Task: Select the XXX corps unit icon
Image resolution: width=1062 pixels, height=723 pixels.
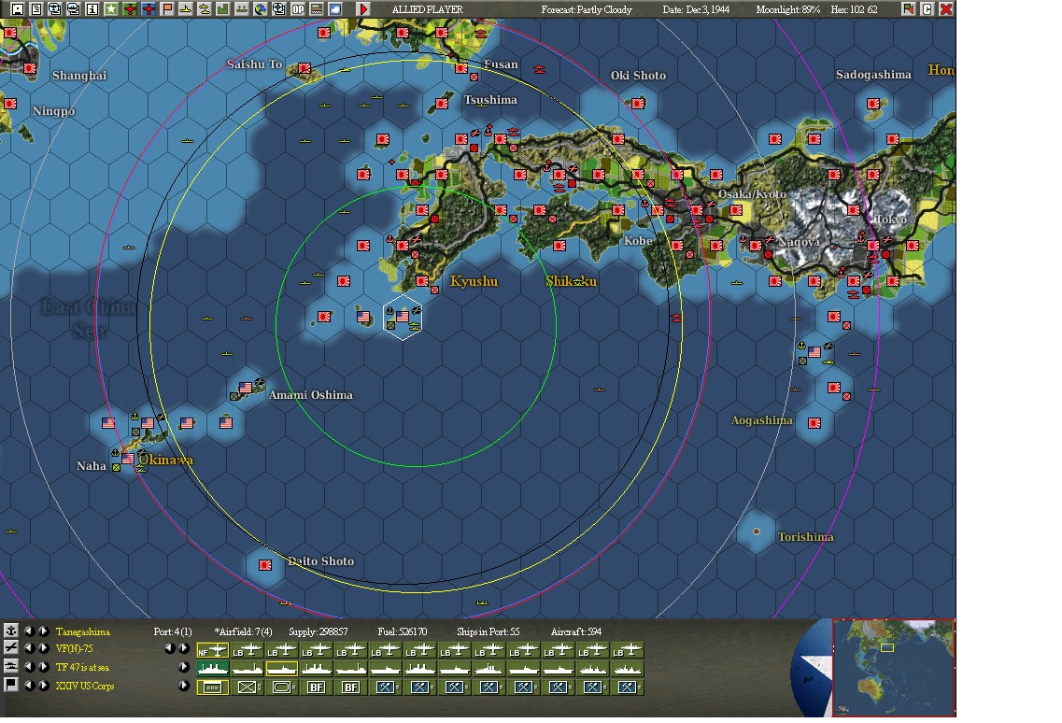Action: click(213, 688)
